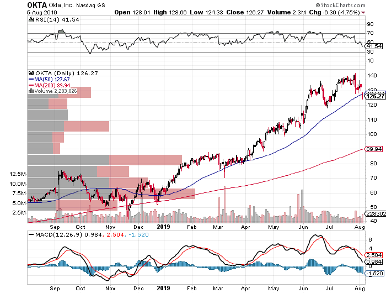Click the MACD line tag 0.984

374,262
